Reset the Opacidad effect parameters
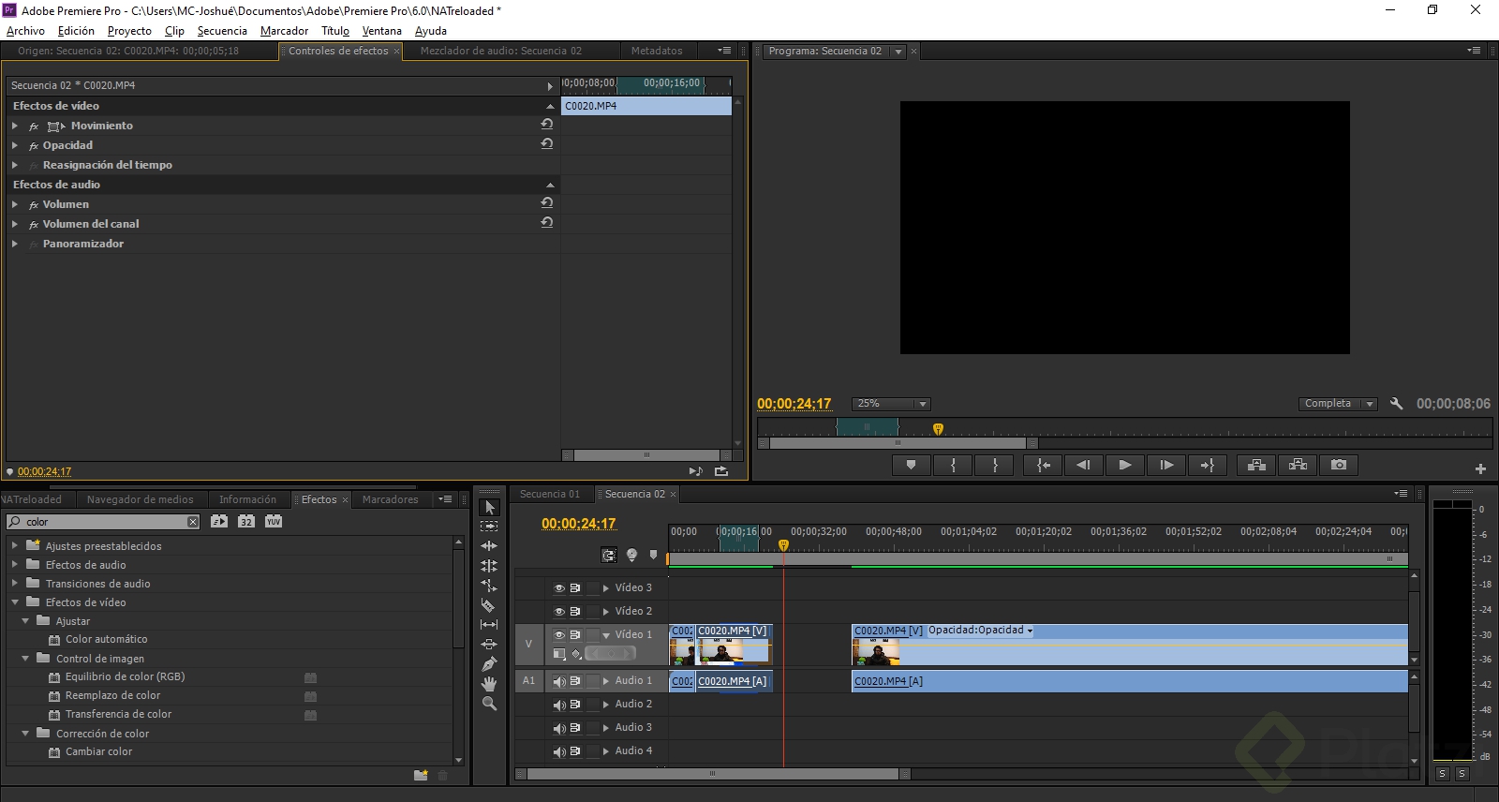This screenshot has width=1499, height=802. (x=547, y=144)
